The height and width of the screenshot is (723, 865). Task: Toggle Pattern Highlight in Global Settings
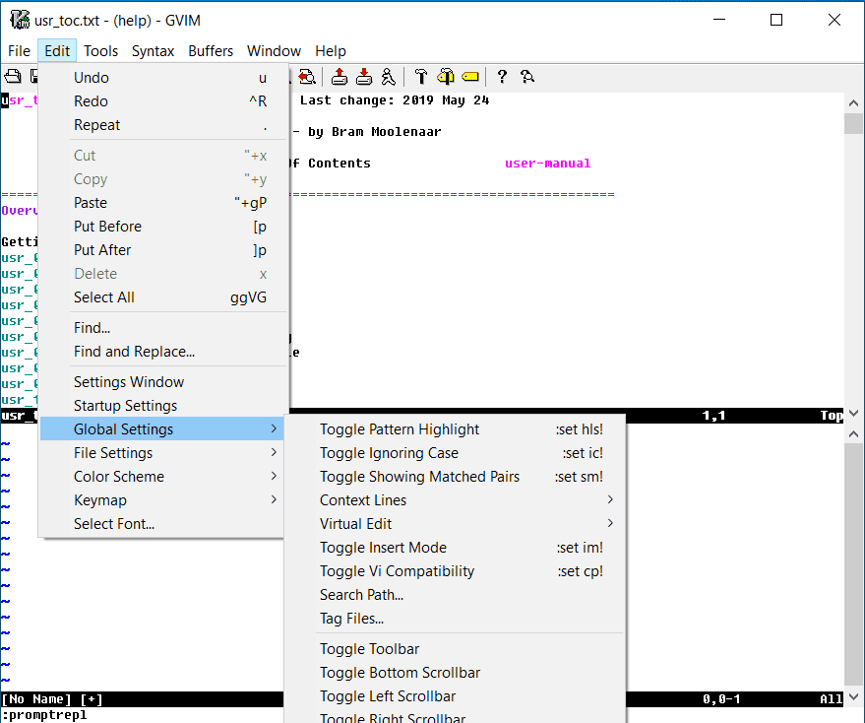pyautogui.click(x=456, y=429)
